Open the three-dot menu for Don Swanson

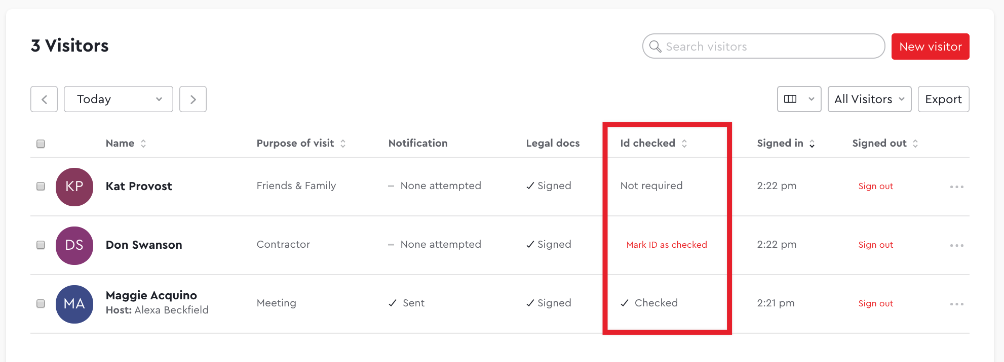(x=956, y=245)
